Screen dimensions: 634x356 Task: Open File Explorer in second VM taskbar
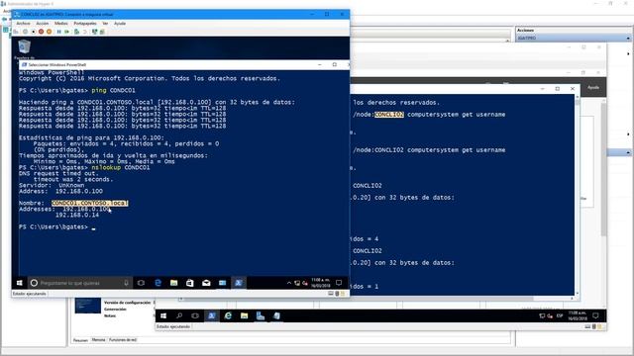point(245,315)
